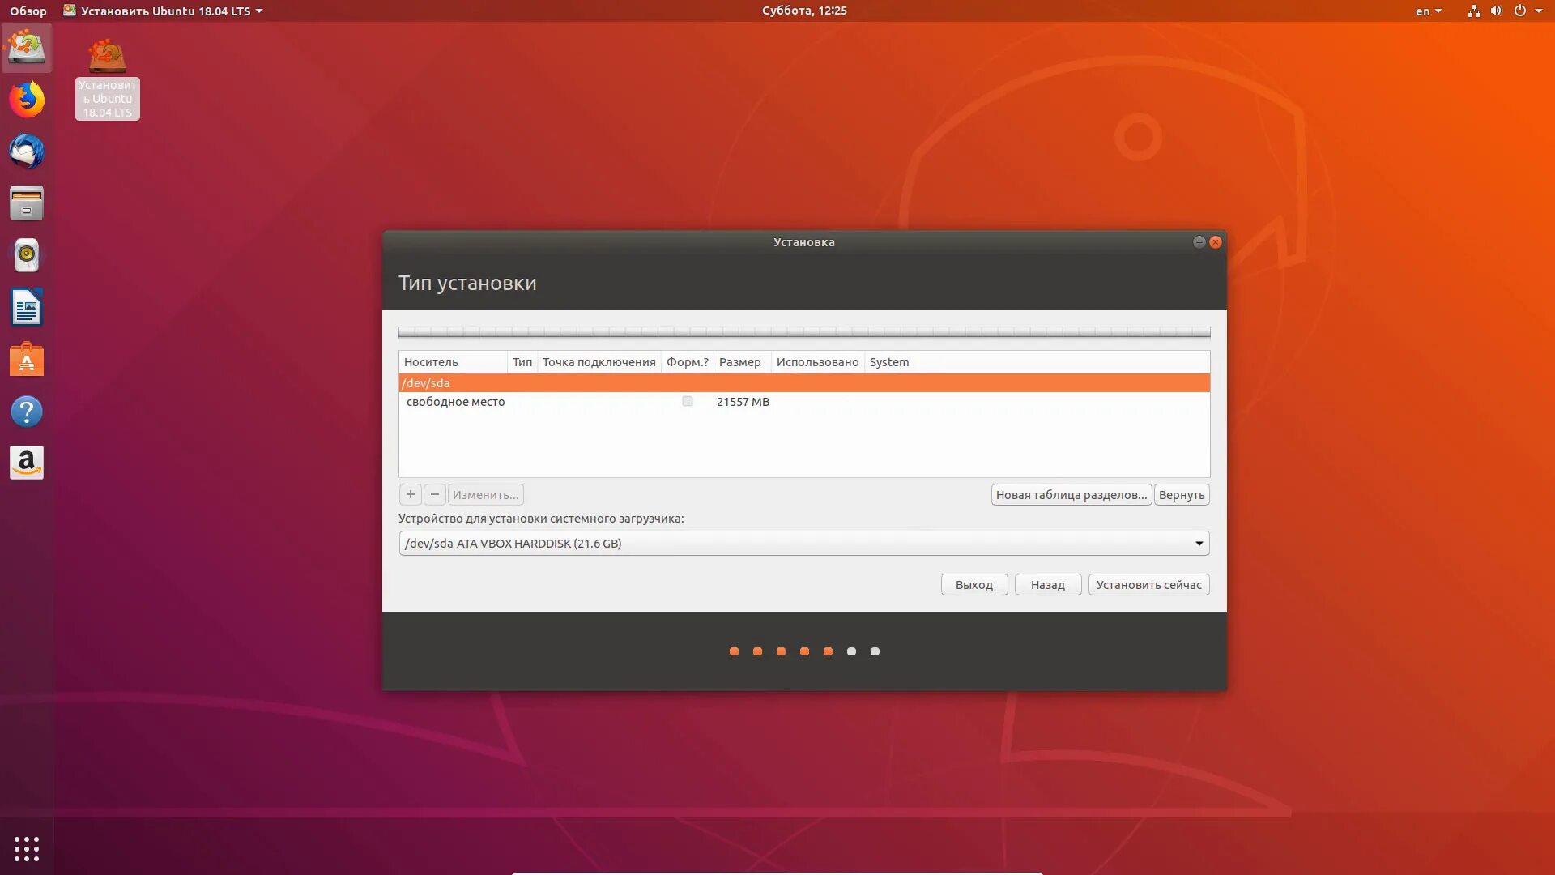This screenshot has height=875, width=1555.
Task: Launch LibreOffice Writer from the dock
Action: pyautogui.click(x=27, y=308)
